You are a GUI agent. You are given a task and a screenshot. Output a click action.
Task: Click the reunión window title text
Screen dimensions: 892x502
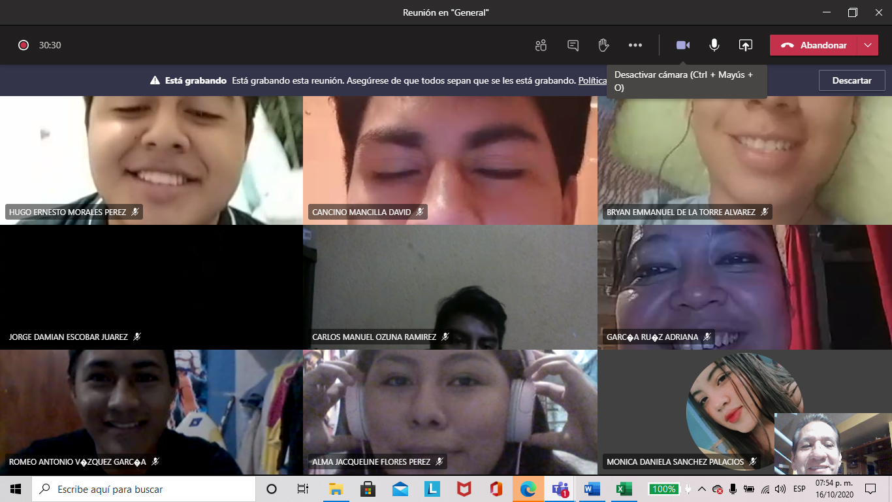(446, 12)
